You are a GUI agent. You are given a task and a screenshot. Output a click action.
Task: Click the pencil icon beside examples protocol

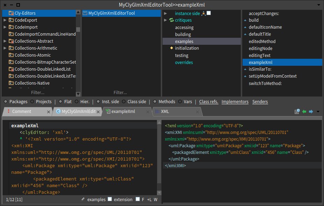[83, 199]
